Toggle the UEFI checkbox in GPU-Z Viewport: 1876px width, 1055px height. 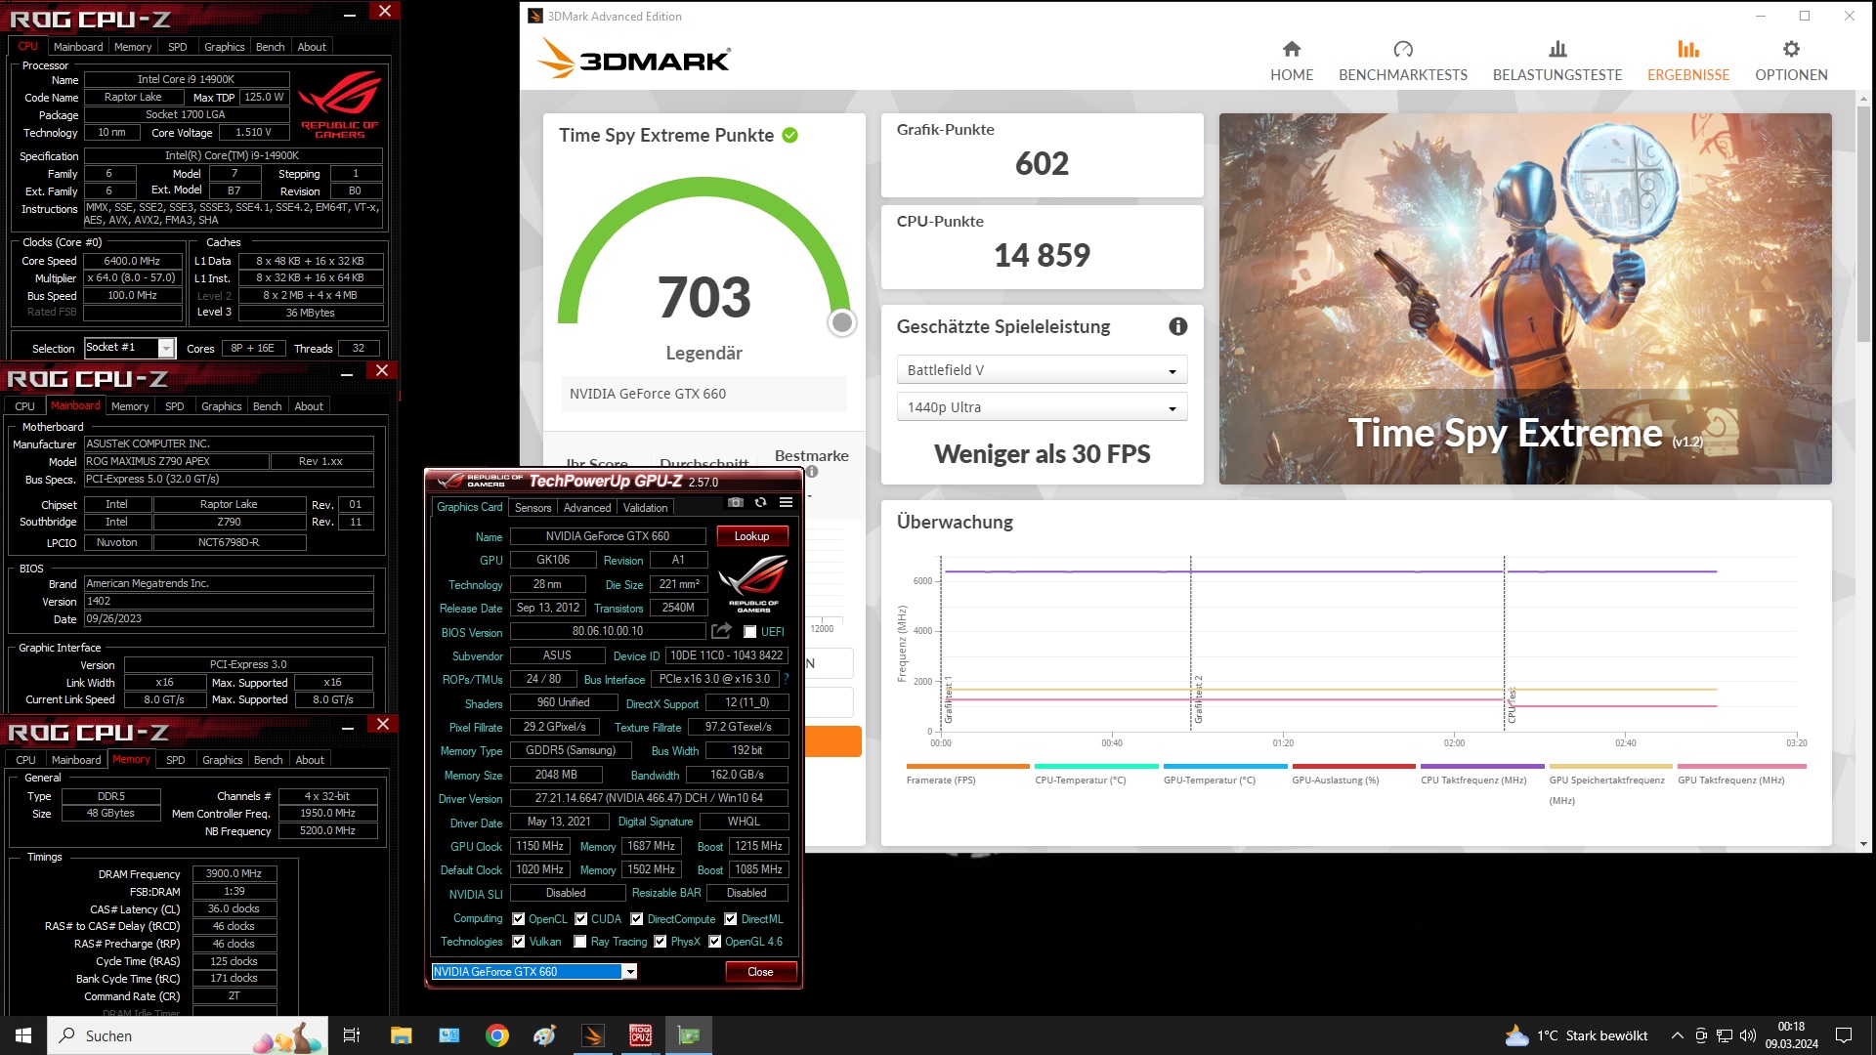(749, 632)
